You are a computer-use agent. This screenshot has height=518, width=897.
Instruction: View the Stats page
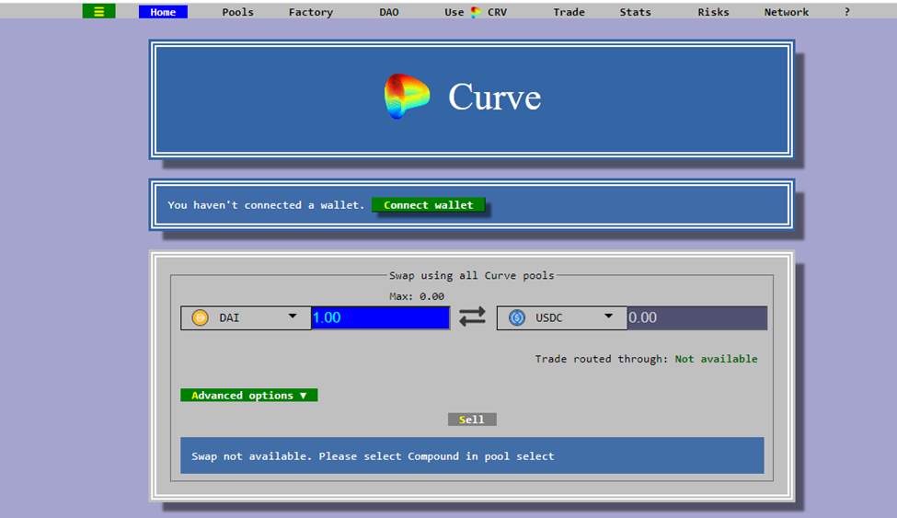[635, 12]
